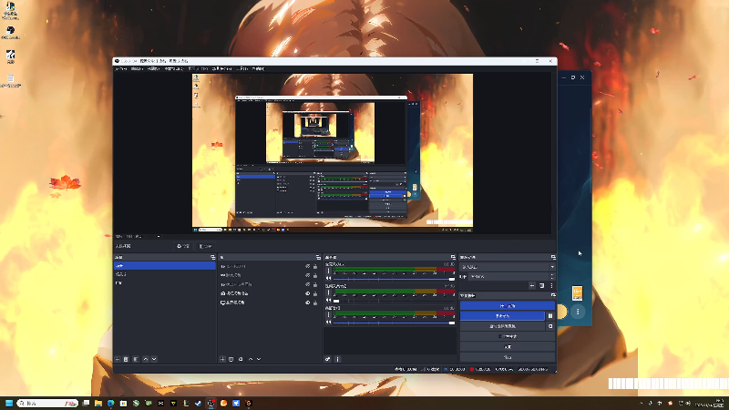
Task: Pause recording with the pause icon button
Action: coord(550,316)
